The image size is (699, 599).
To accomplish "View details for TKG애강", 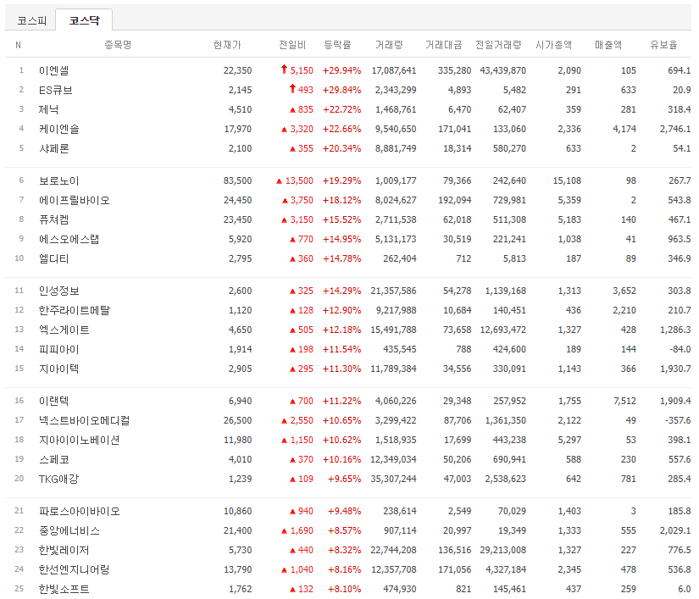I will (x=58, y=479).
